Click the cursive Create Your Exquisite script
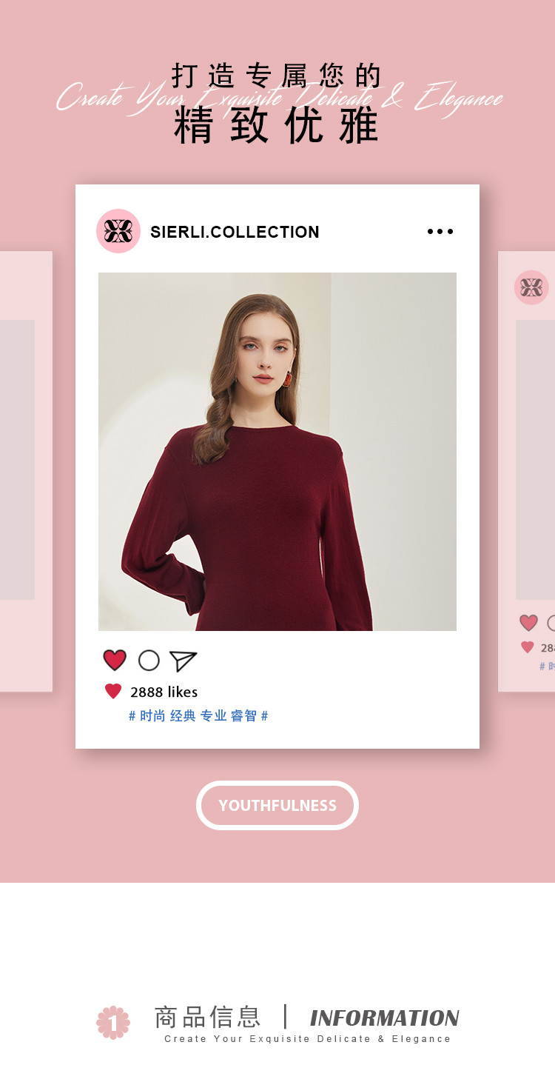This screenshot has width=555, height=1082. click(280, 98)
